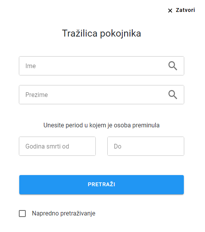The image size is (205, 232).
Task: Close the deceased search dialog
Action: coord(181,10)
